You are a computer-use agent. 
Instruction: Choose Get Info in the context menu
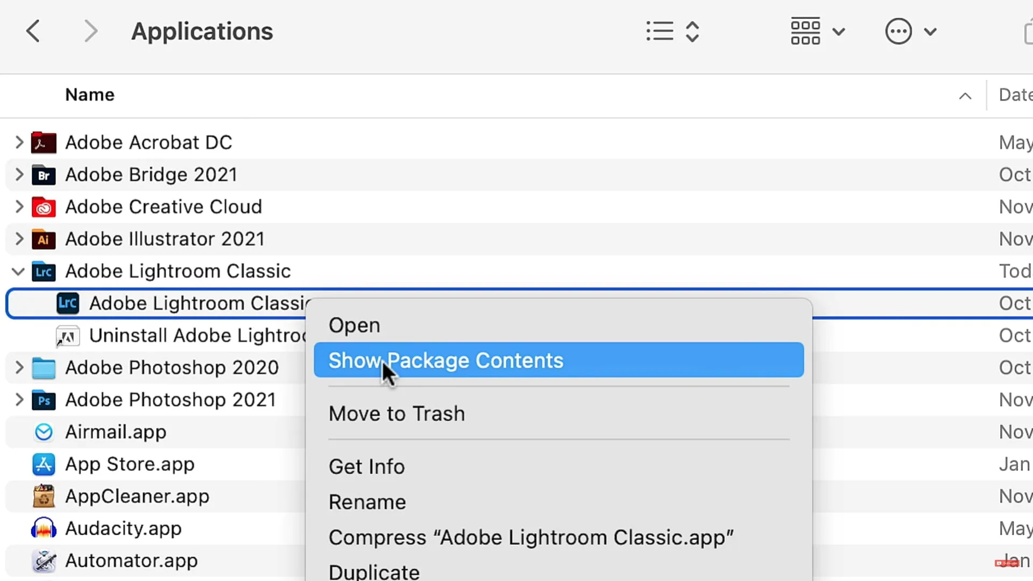coord(366,466)
